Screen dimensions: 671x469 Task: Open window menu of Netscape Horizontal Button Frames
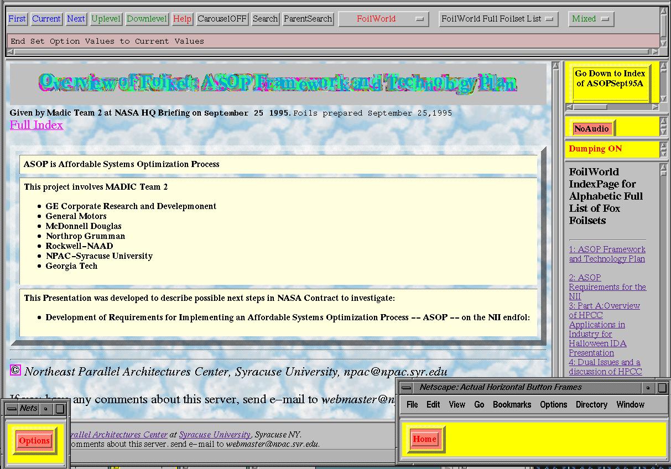[406, 388]
